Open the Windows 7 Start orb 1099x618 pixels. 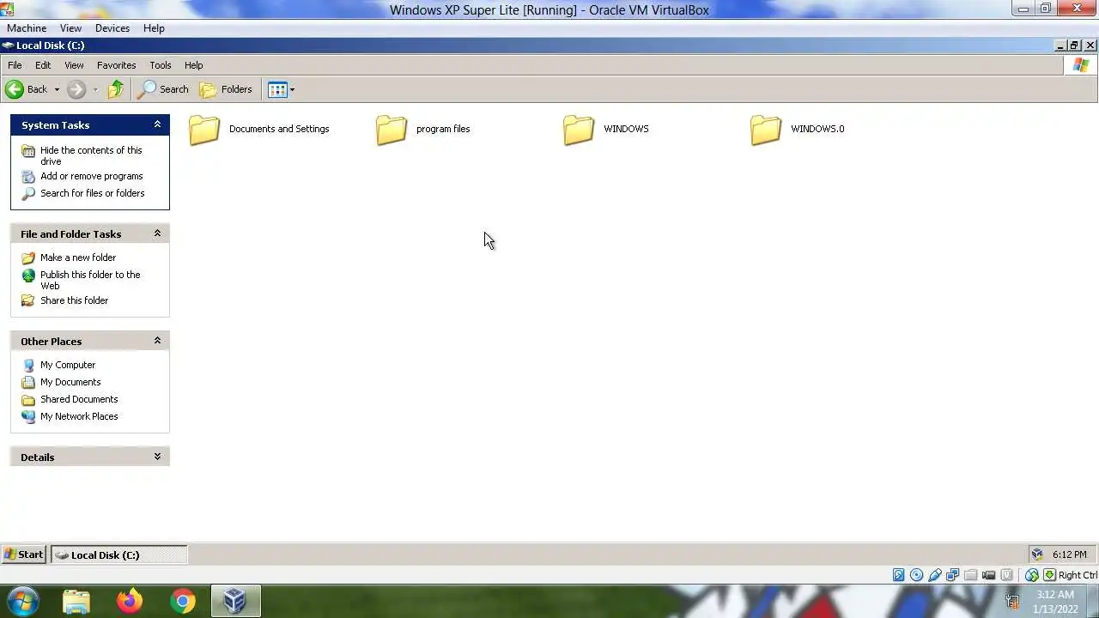click(22, 601)
